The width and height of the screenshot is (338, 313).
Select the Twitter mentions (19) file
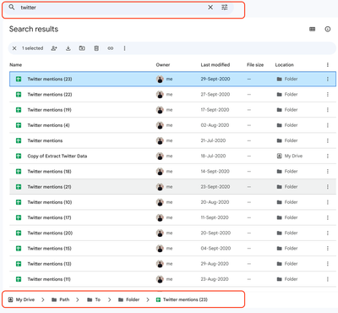click(x=172, y=110)
